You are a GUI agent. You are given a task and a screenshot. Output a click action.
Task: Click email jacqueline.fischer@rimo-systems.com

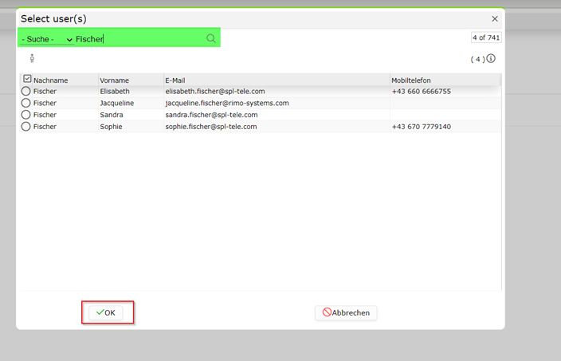(227, 103)
